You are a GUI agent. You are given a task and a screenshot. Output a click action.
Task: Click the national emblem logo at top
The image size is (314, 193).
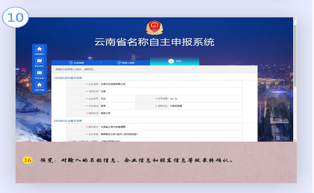coord(154,28)
